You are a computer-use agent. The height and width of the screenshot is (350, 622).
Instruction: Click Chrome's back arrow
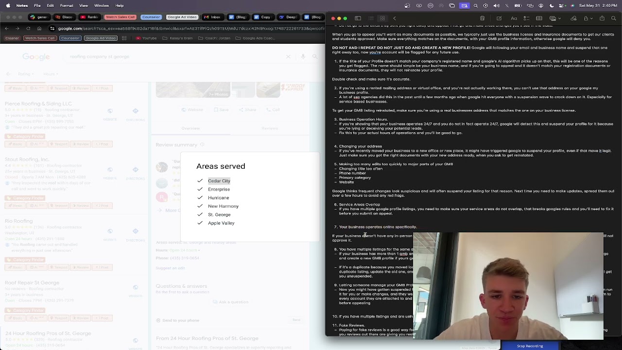(7, 29)
